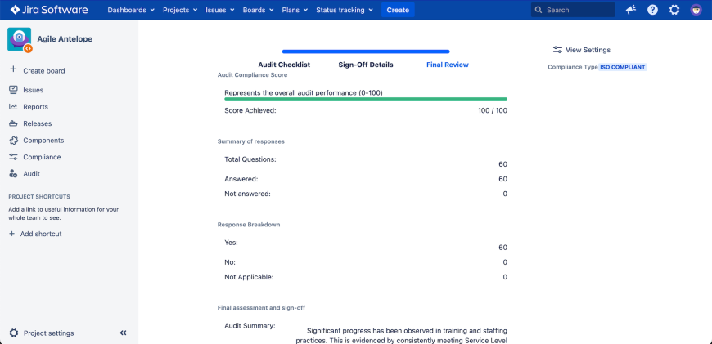Open the notifications megaphone icon
Screen dimensions: 712x344
[631, 10]
